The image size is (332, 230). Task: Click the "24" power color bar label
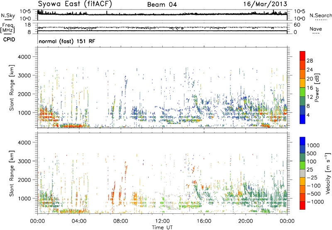point(310,70)
